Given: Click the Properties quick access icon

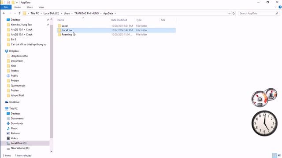Looking at the screenshot, I should (x=8, y=2).
